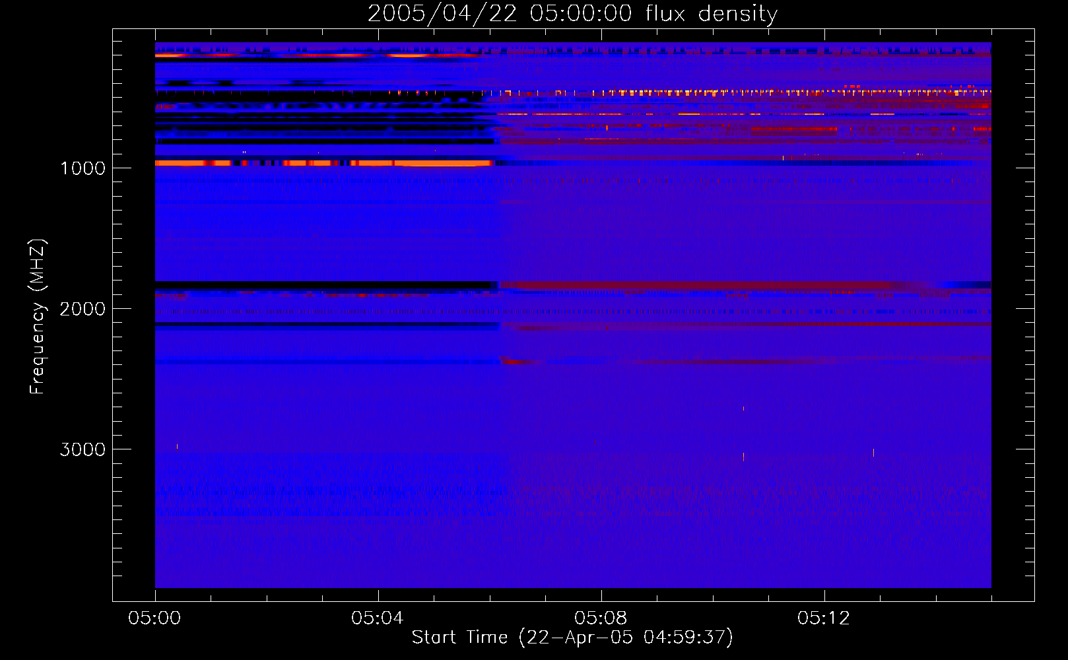Image resolution: width=1068 pixels, height=660 pixels.
Task: Click the 05:04 time tick label
Action: coord(378,618)
